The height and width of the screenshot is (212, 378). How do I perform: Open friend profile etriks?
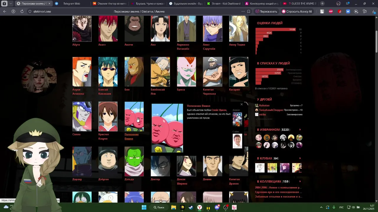coord(262,114)
